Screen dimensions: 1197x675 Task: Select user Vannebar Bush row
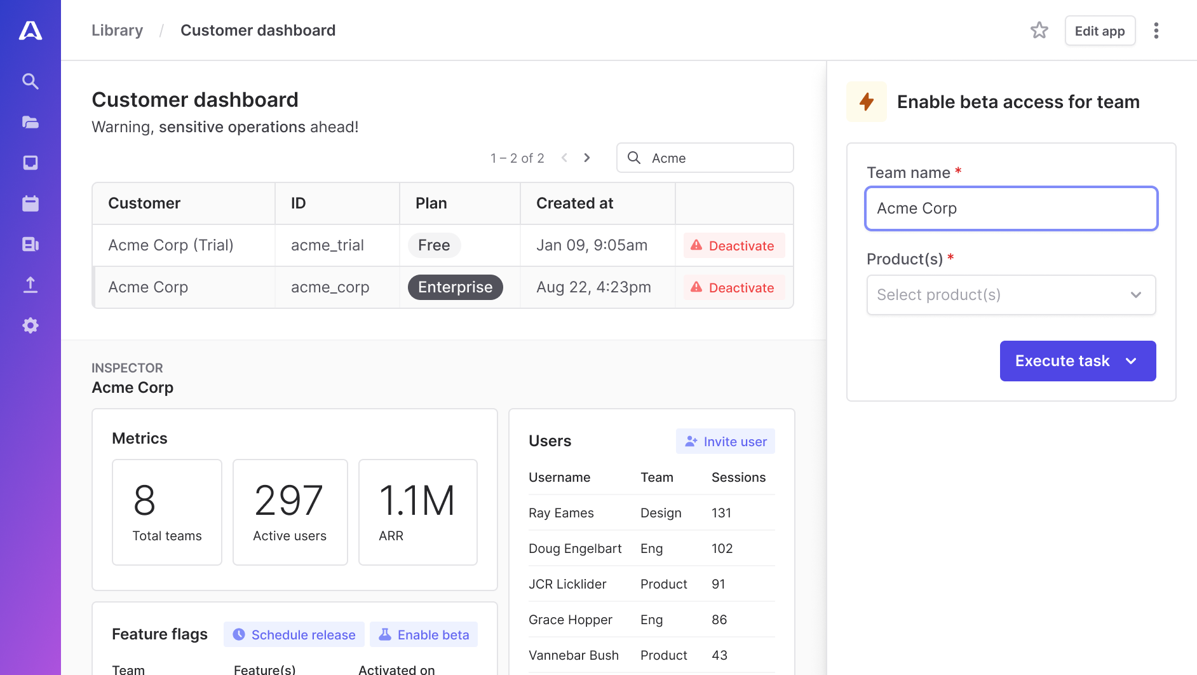tap(652, 655)
